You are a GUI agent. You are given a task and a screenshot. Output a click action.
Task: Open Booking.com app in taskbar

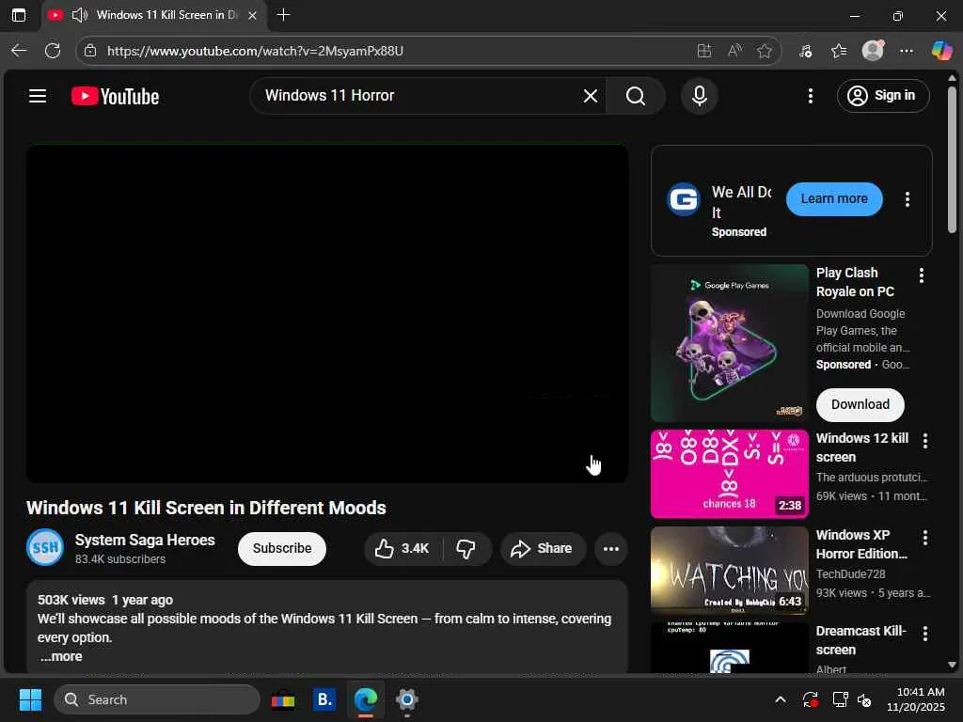click(324, 699)
